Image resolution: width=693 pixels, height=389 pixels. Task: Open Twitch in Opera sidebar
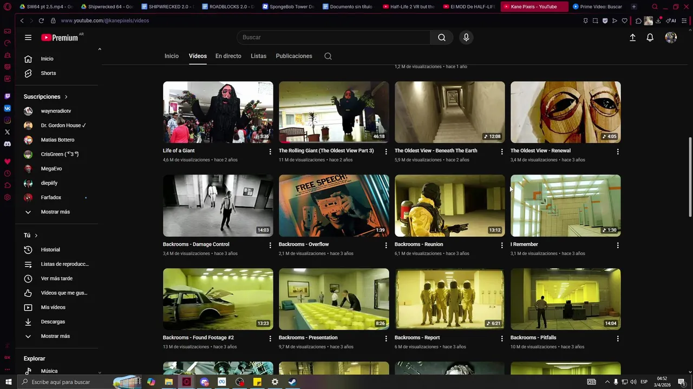point(7,96)
